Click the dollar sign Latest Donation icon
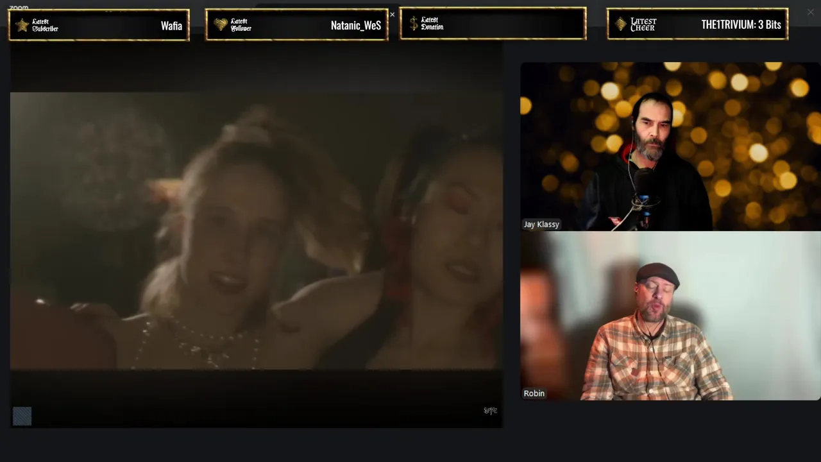The image size is (821, 462). point(413,24)
